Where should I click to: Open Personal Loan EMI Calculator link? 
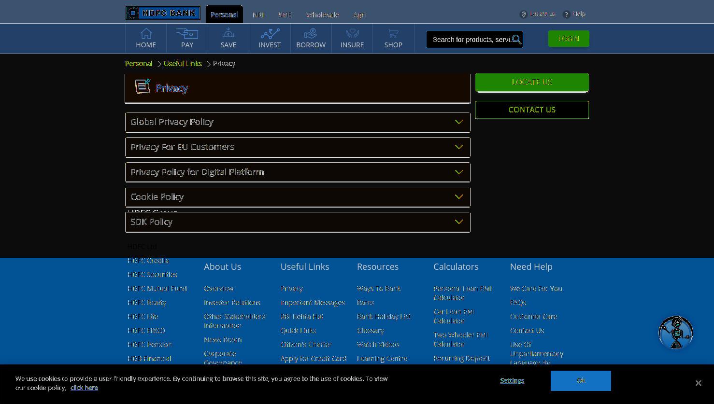tap(463, 293)
